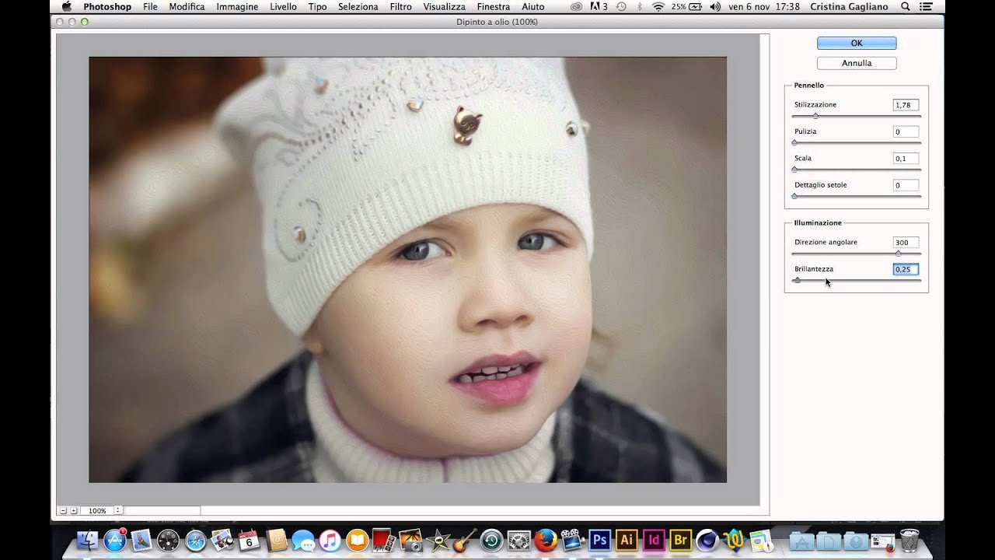Open the File menu
995x560 pixels.
(150, 7)
